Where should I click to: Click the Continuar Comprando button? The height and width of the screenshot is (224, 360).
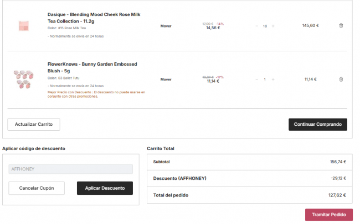tap(318, 124)
